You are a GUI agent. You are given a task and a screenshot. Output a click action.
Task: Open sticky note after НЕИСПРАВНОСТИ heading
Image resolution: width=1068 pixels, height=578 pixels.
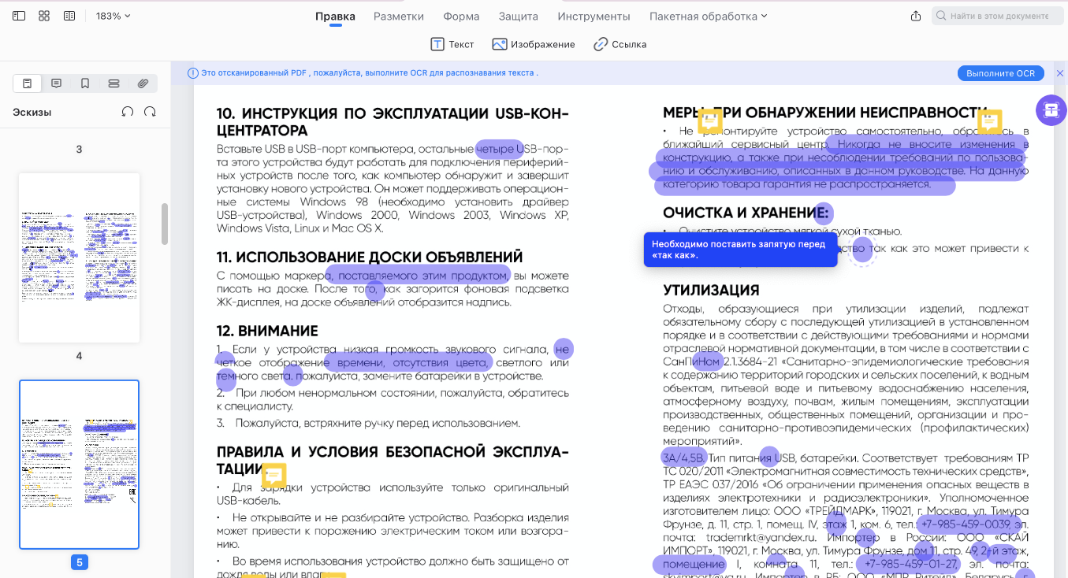pos(990,121)
